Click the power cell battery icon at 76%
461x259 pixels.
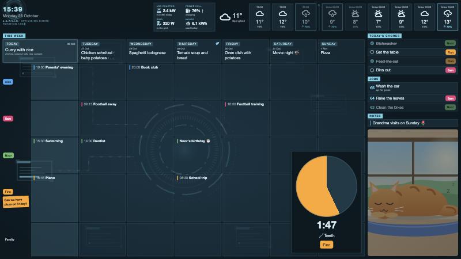pyautogui.click(x=188, y=11)
